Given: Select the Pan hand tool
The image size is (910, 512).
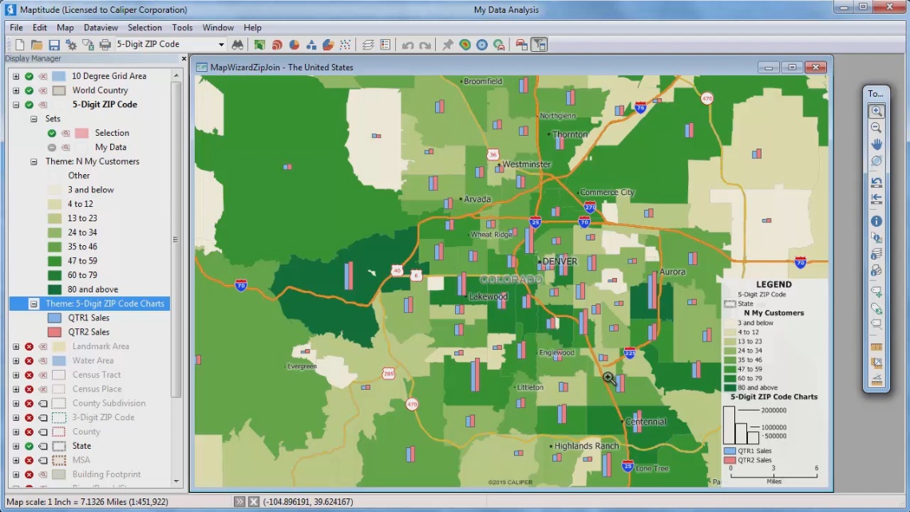Looking at the screenshot, I should point(876,145).
